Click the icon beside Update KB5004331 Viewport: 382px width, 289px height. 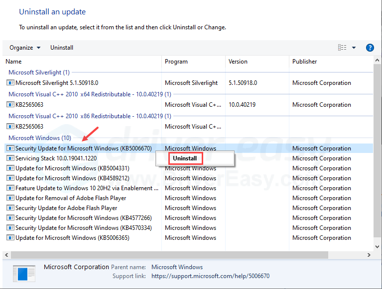[x=10, y=168]
